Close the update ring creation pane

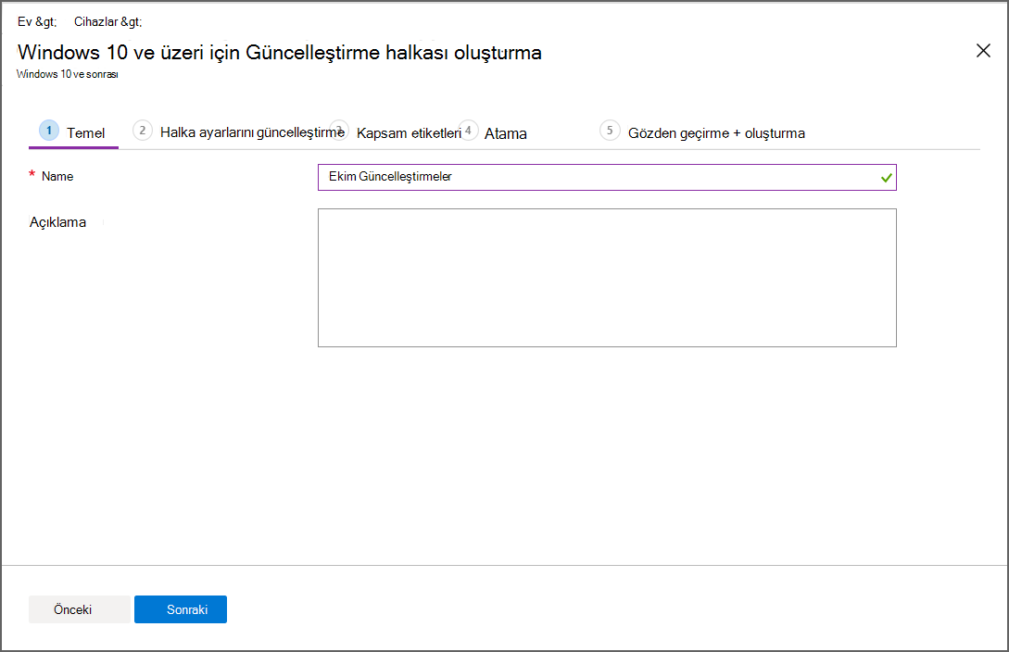pos(983,51)
